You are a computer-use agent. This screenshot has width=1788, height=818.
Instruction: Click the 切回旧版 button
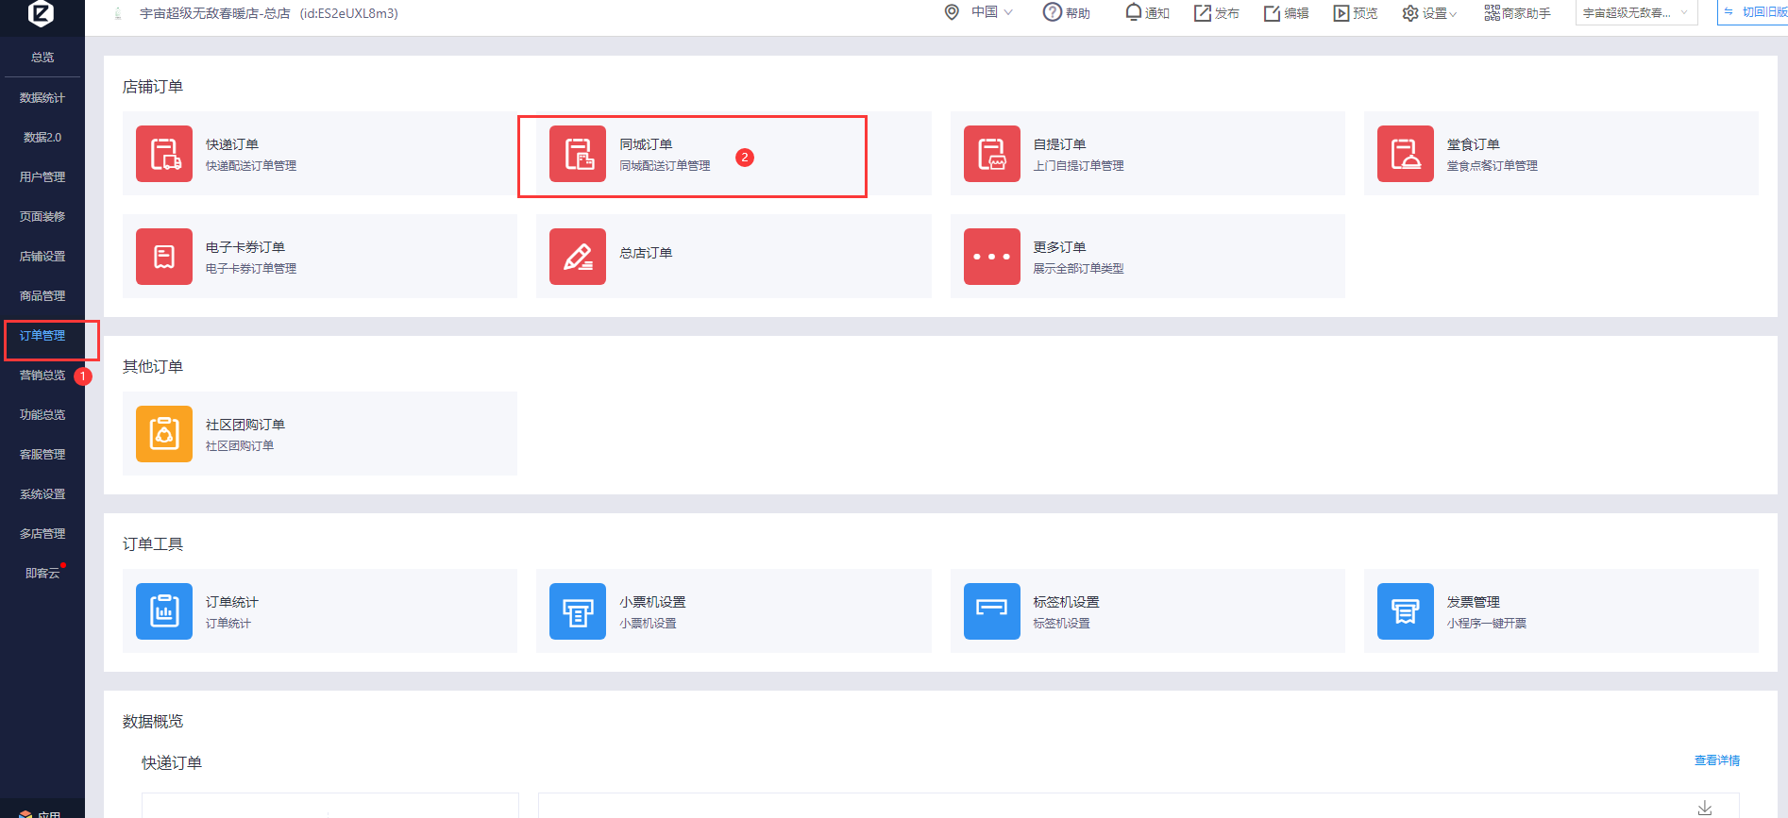point(1753,12)
